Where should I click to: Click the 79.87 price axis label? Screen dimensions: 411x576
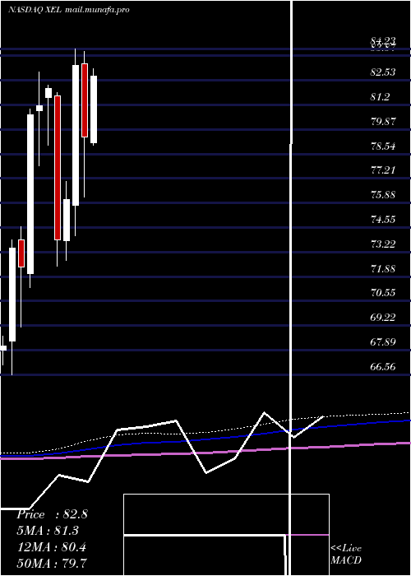(383, 122)
